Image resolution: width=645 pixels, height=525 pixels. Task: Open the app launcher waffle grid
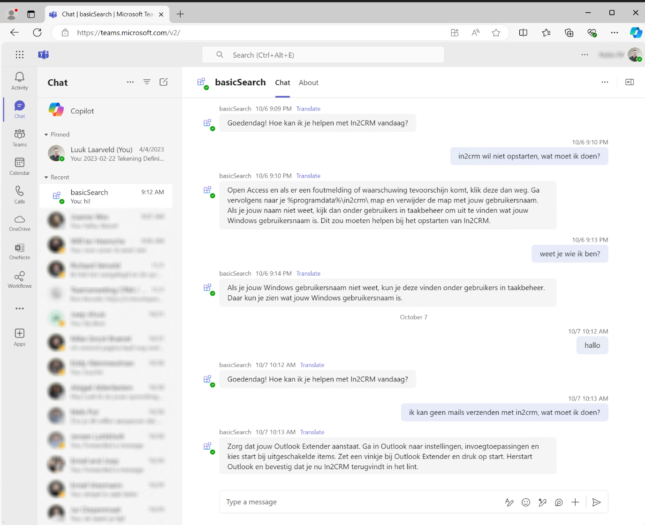tap(19, 54)
